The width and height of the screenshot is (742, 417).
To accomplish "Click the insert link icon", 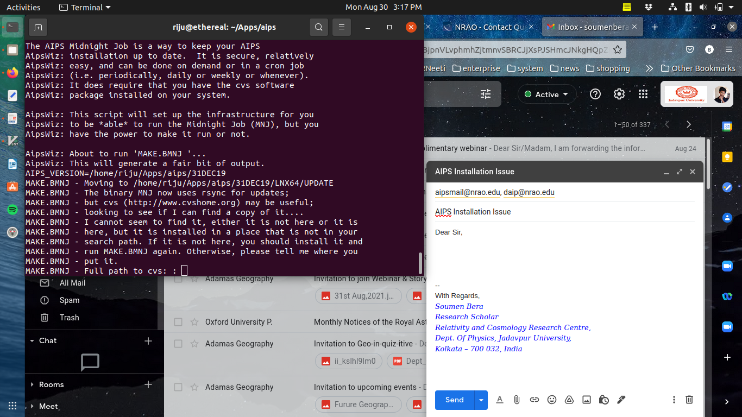I will (535, 400).
